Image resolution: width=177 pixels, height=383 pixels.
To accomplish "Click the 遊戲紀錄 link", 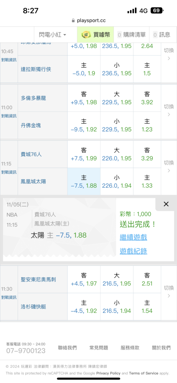I will click(133, 251).
